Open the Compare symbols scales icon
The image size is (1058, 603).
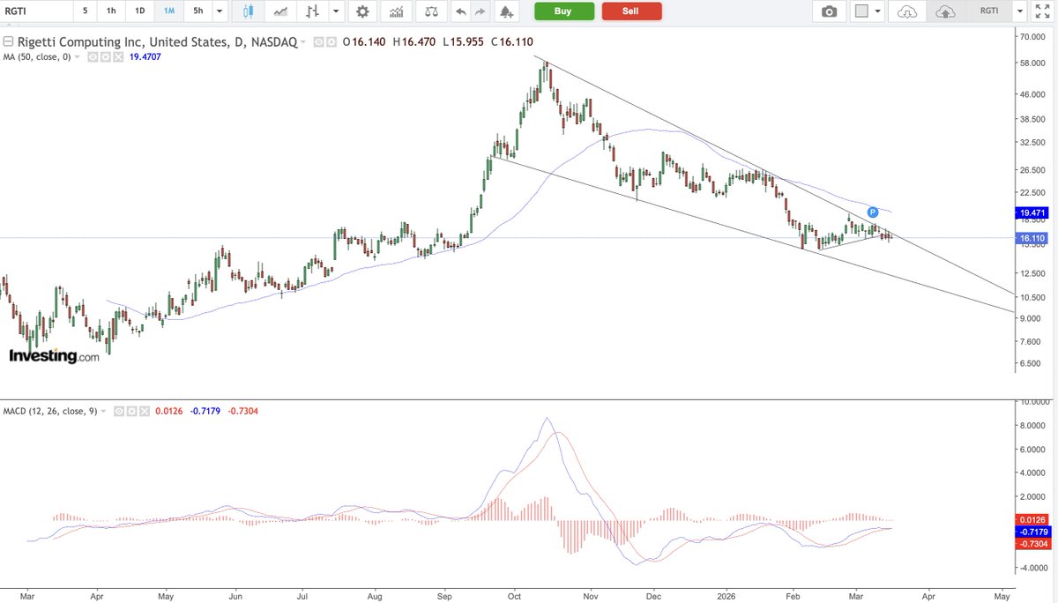tap(430, 11)
